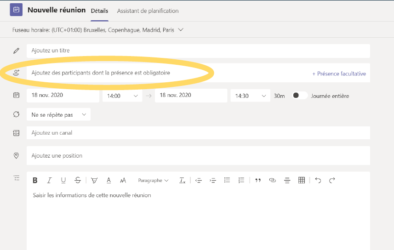Switch to the Assistant de planification tab

point(148,11)
